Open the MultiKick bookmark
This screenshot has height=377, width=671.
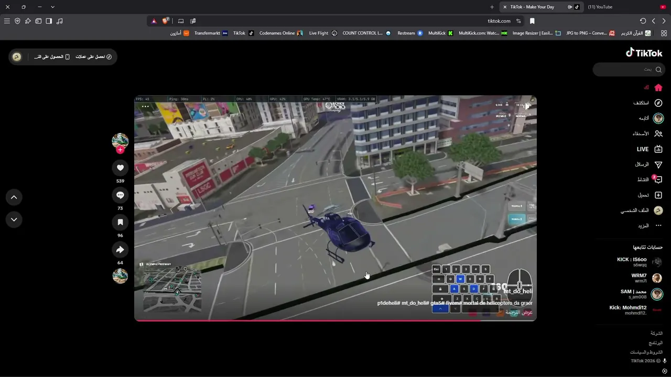440,33
